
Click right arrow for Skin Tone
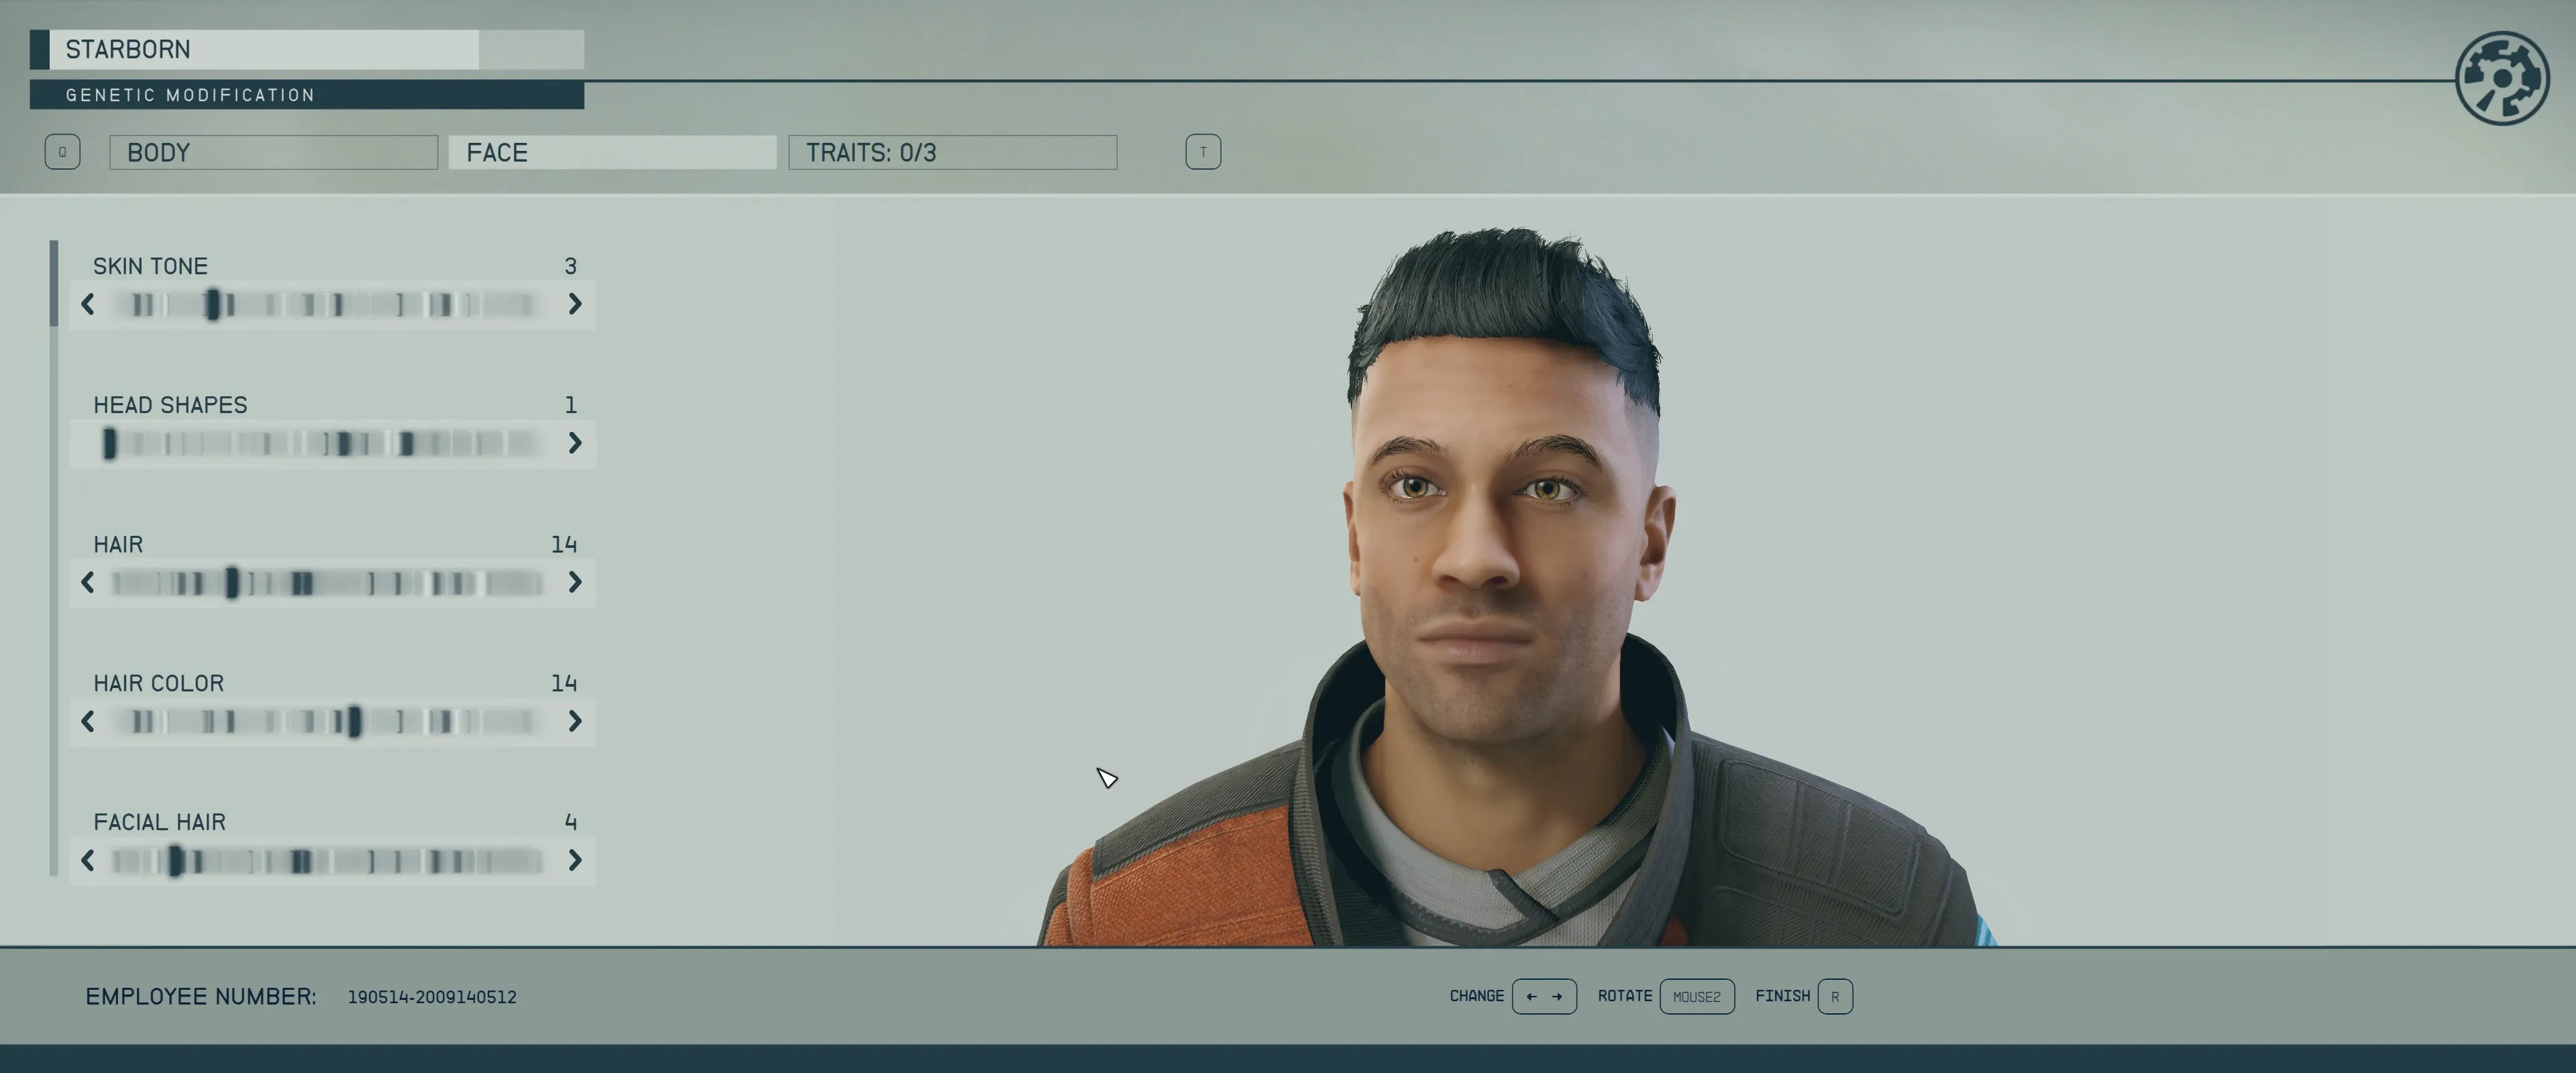(x=575, y=304)
